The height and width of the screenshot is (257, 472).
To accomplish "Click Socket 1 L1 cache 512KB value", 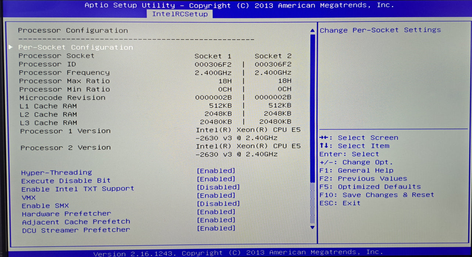I will [220, 106].
